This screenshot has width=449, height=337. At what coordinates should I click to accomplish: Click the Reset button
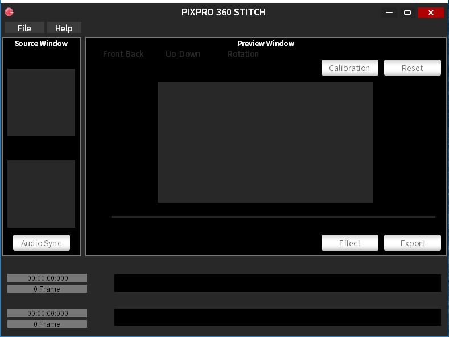(412, 68)
